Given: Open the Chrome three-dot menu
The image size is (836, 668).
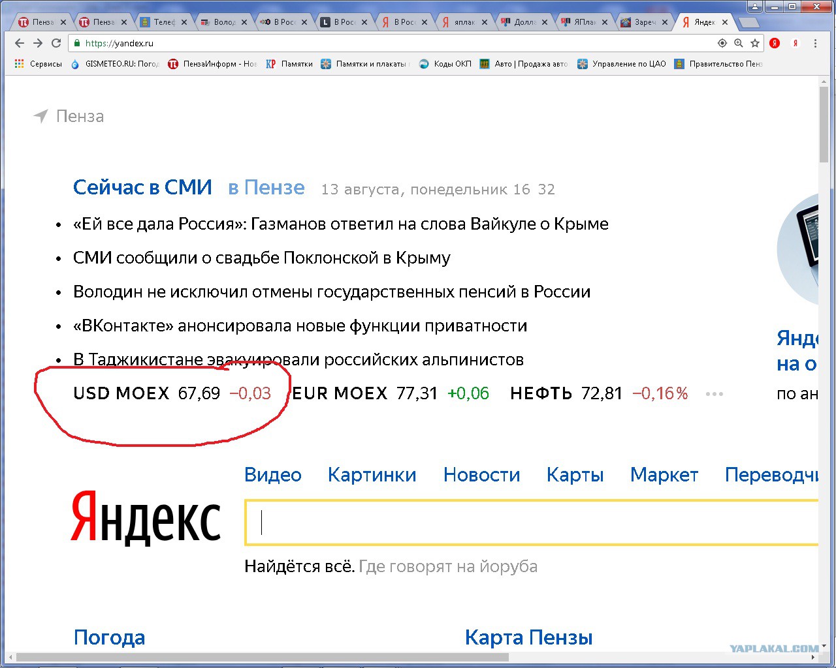Looking at the screenshot, I should point(815,43).
